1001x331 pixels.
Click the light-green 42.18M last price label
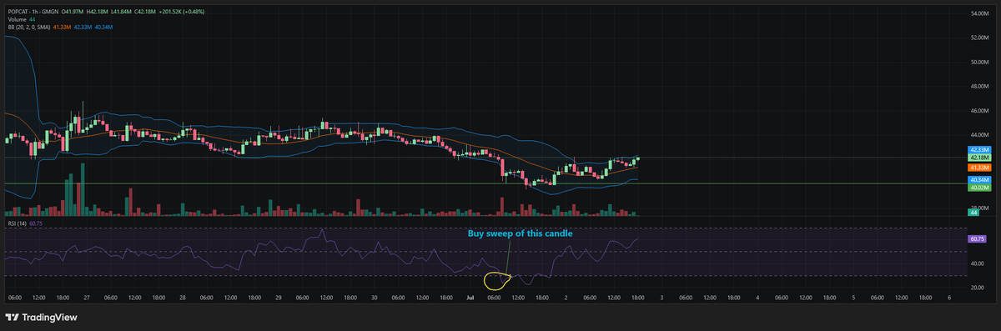(x=979, y=158)
